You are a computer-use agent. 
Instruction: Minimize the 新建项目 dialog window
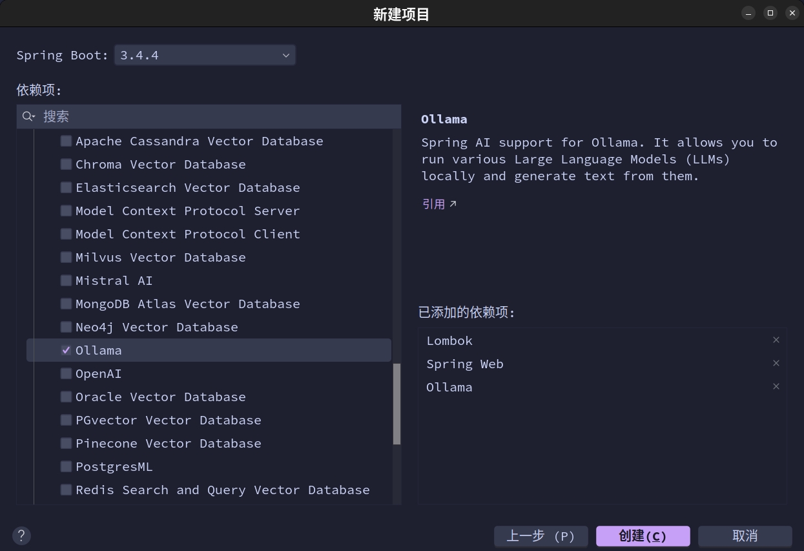click(748, 13)
